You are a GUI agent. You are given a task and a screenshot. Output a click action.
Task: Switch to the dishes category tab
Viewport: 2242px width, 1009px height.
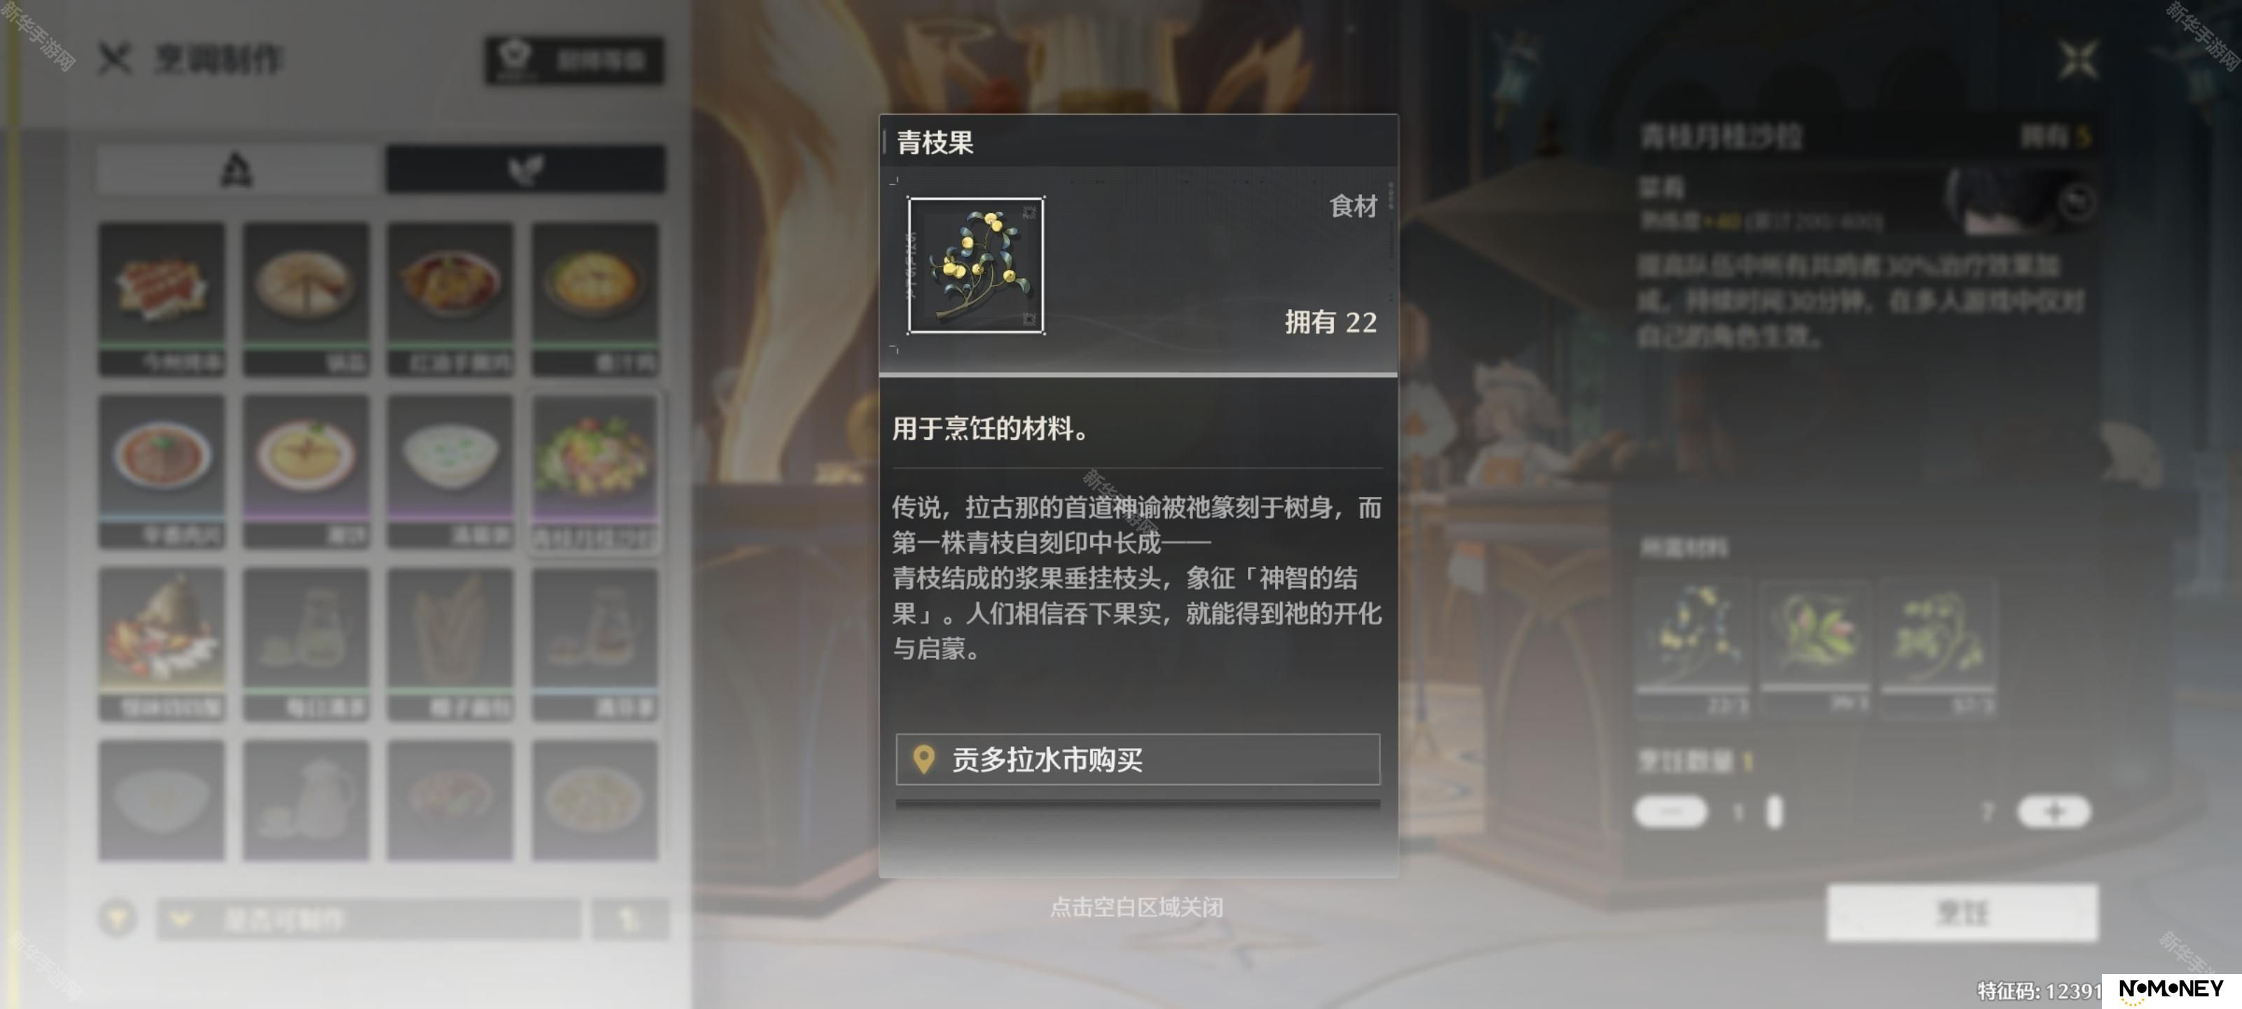tap(237, 168)
